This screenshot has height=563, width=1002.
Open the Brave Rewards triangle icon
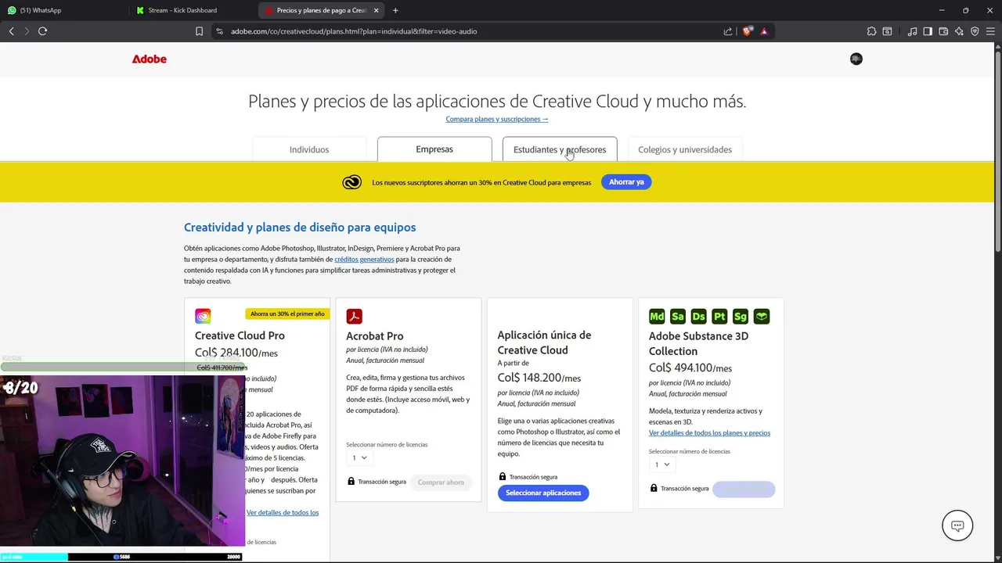click(x=764, y=31)
